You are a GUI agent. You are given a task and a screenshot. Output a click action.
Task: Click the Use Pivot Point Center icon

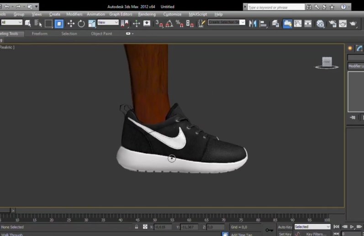[x=125, y=23]
